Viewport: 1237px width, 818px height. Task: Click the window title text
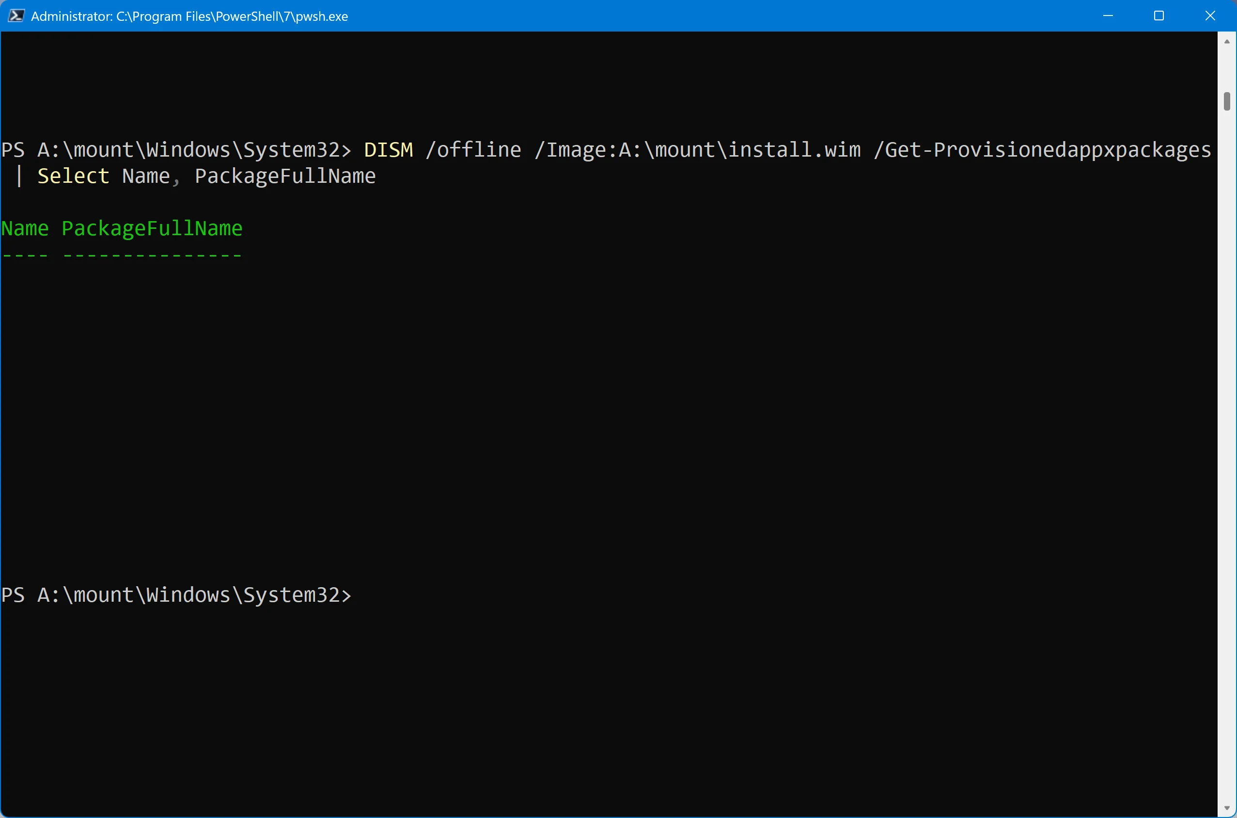pos(189,16)
